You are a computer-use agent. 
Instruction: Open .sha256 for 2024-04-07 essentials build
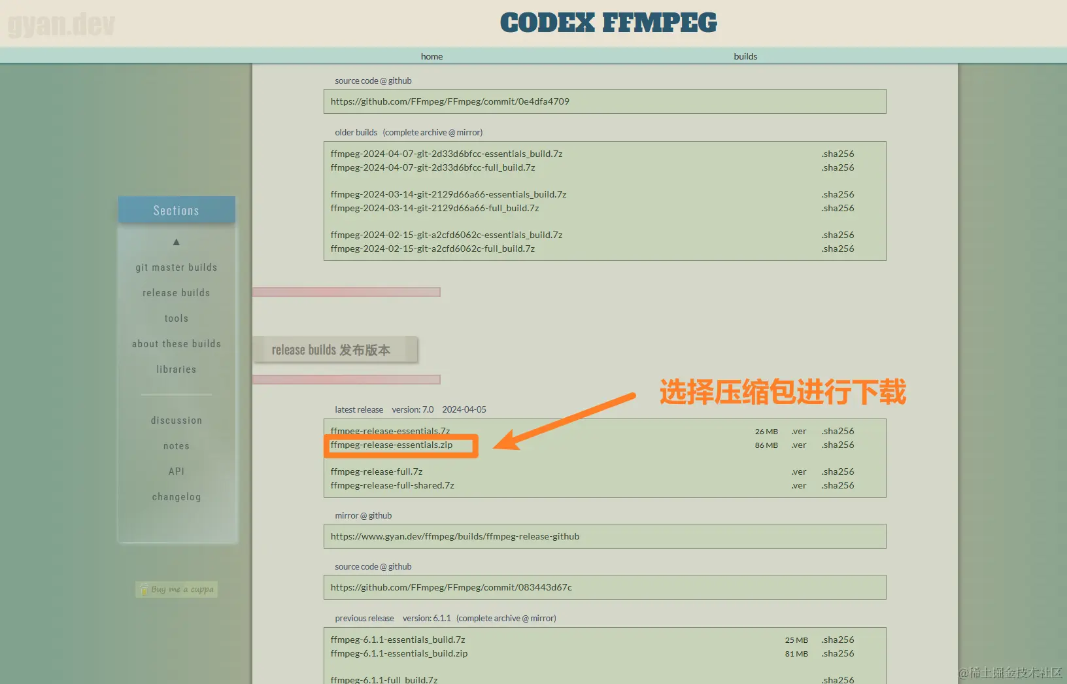tap(838, 154)
